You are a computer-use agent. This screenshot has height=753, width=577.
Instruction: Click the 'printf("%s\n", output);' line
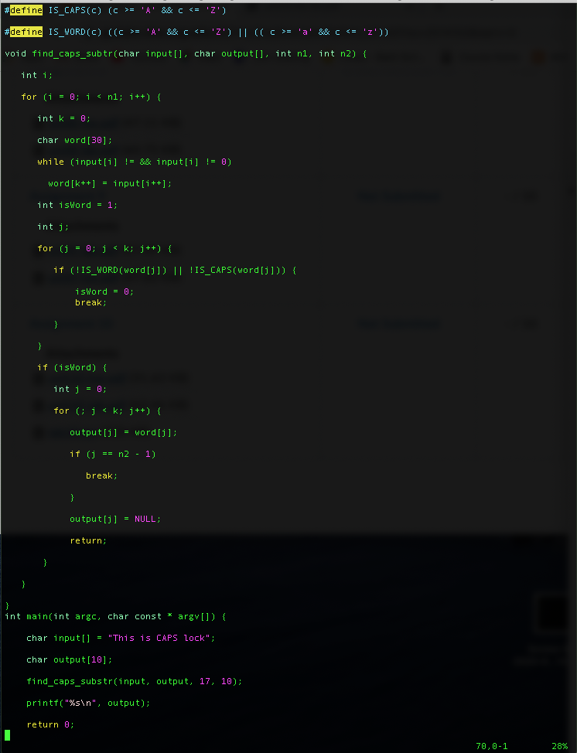pos(88,703)
